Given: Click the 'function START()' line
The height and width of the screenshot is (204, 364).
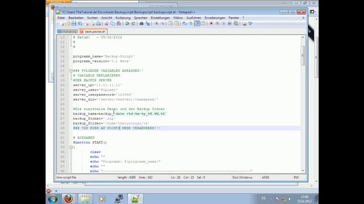Looking at the screenshot, I should 90,142.
